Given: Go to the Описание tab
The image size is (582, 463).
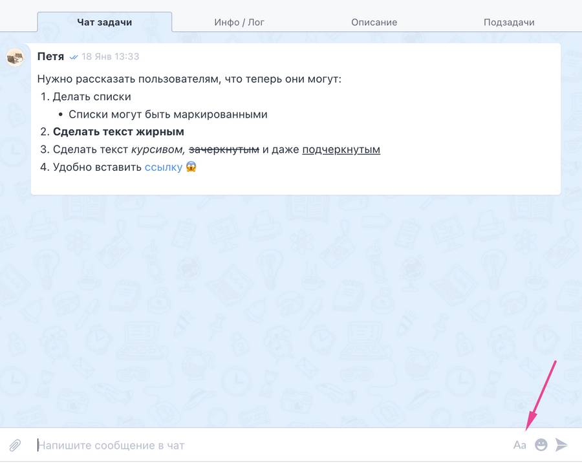Looking at the screenshot, I should [x=374, y=22].
